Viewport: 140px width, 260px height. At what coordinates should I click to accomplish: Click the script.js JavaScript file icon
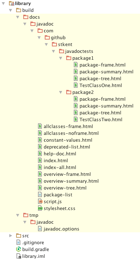click(40, 201)
